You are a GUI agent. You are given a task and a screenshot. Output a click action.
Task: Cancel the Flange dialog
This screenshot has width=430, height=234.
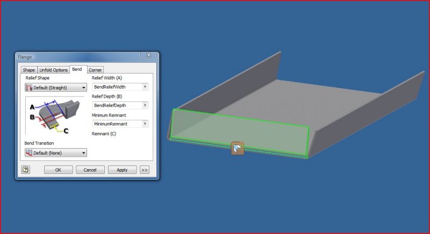click(x=90, y=170)
